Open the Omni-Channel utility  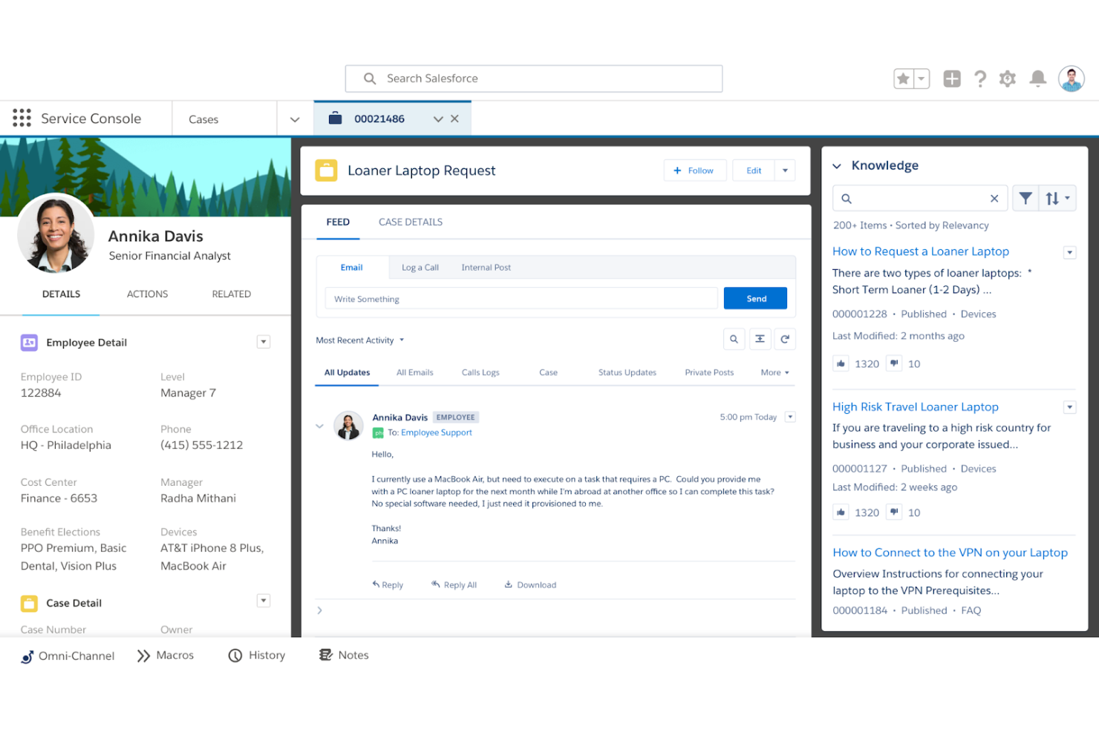(67, 655)
